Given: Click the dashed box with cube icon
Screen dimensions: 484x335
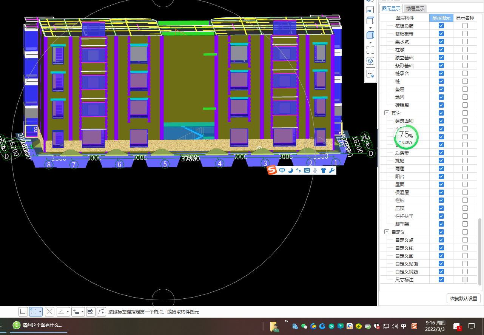Looking at the screenshot, I should tap(370, 61).
